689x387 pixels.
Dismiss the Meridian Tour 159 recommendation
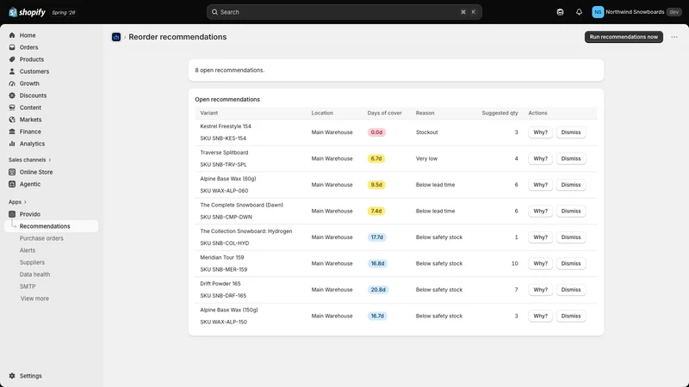[571, 263]
